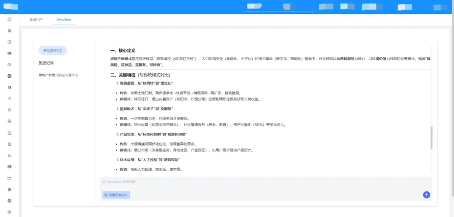Image resolution: width=454 pixels, height=217 pixels.
Task: Switch to the 企业门户 tab
Action: [x=36, y=20]
